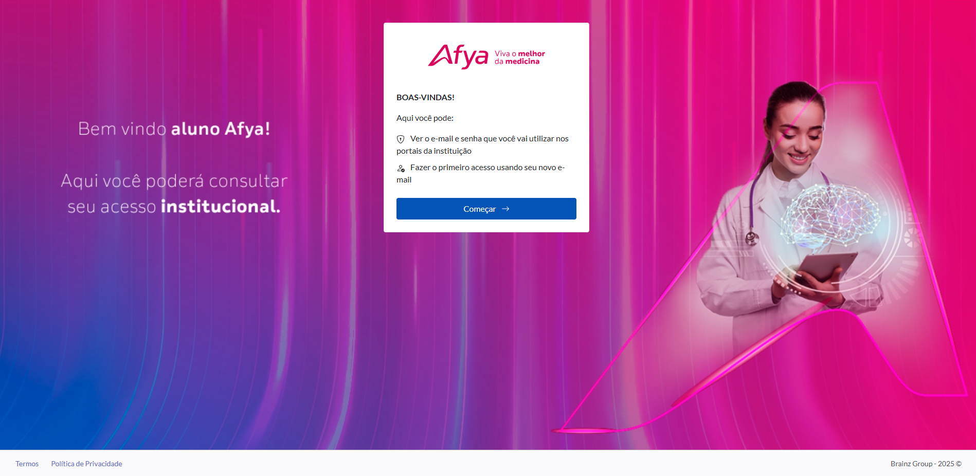The width and height of the screenshot is (976, 476).
Task: Click the glowing brain hologram graphic
Action: tap(830, 216)
